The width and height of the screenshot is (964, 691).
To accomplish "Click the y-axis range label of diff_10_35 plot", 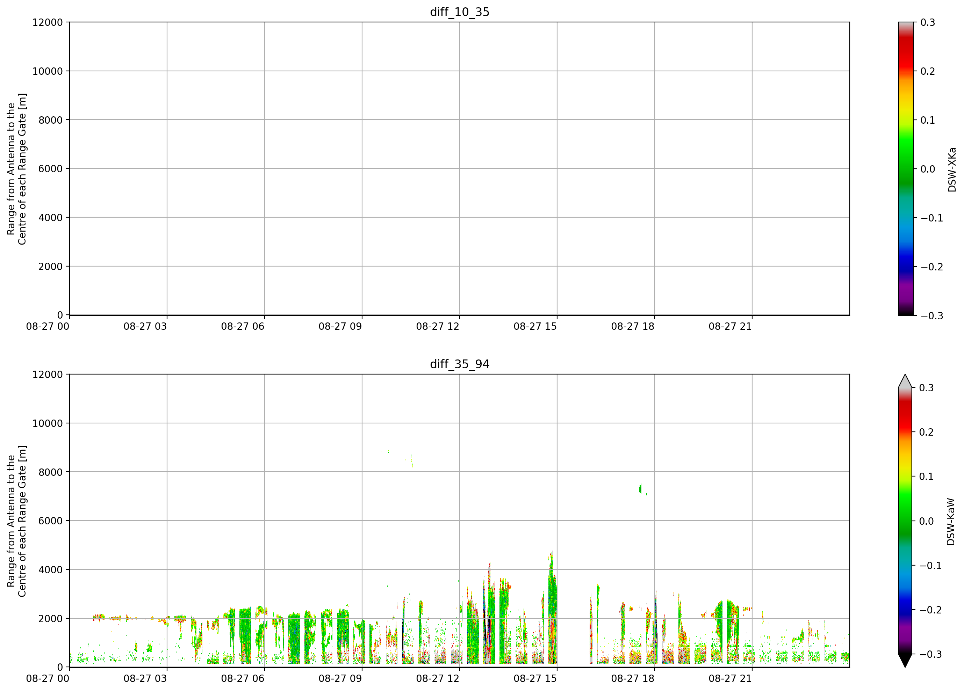I will click(x=16, y=169).
